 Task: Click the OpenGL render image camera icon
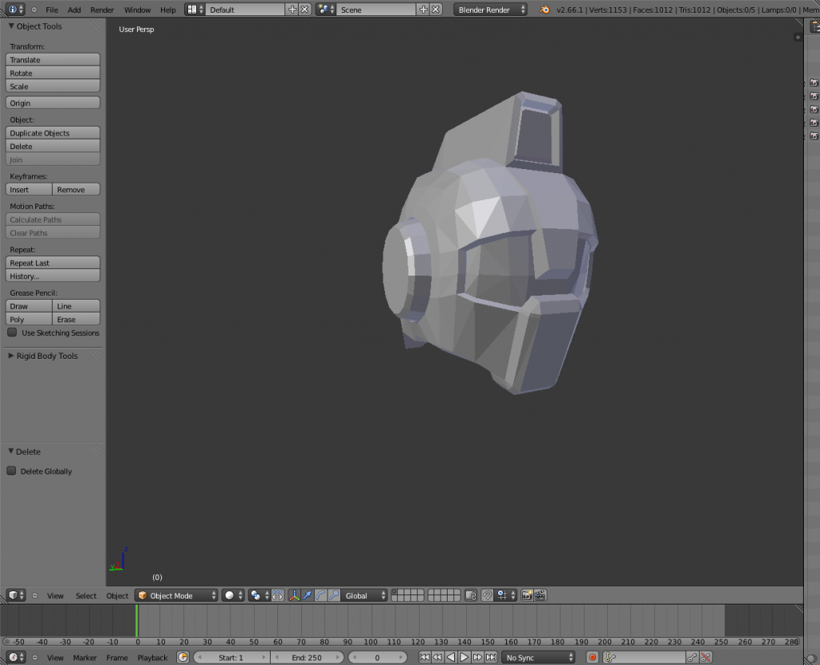tap(527, 595)
